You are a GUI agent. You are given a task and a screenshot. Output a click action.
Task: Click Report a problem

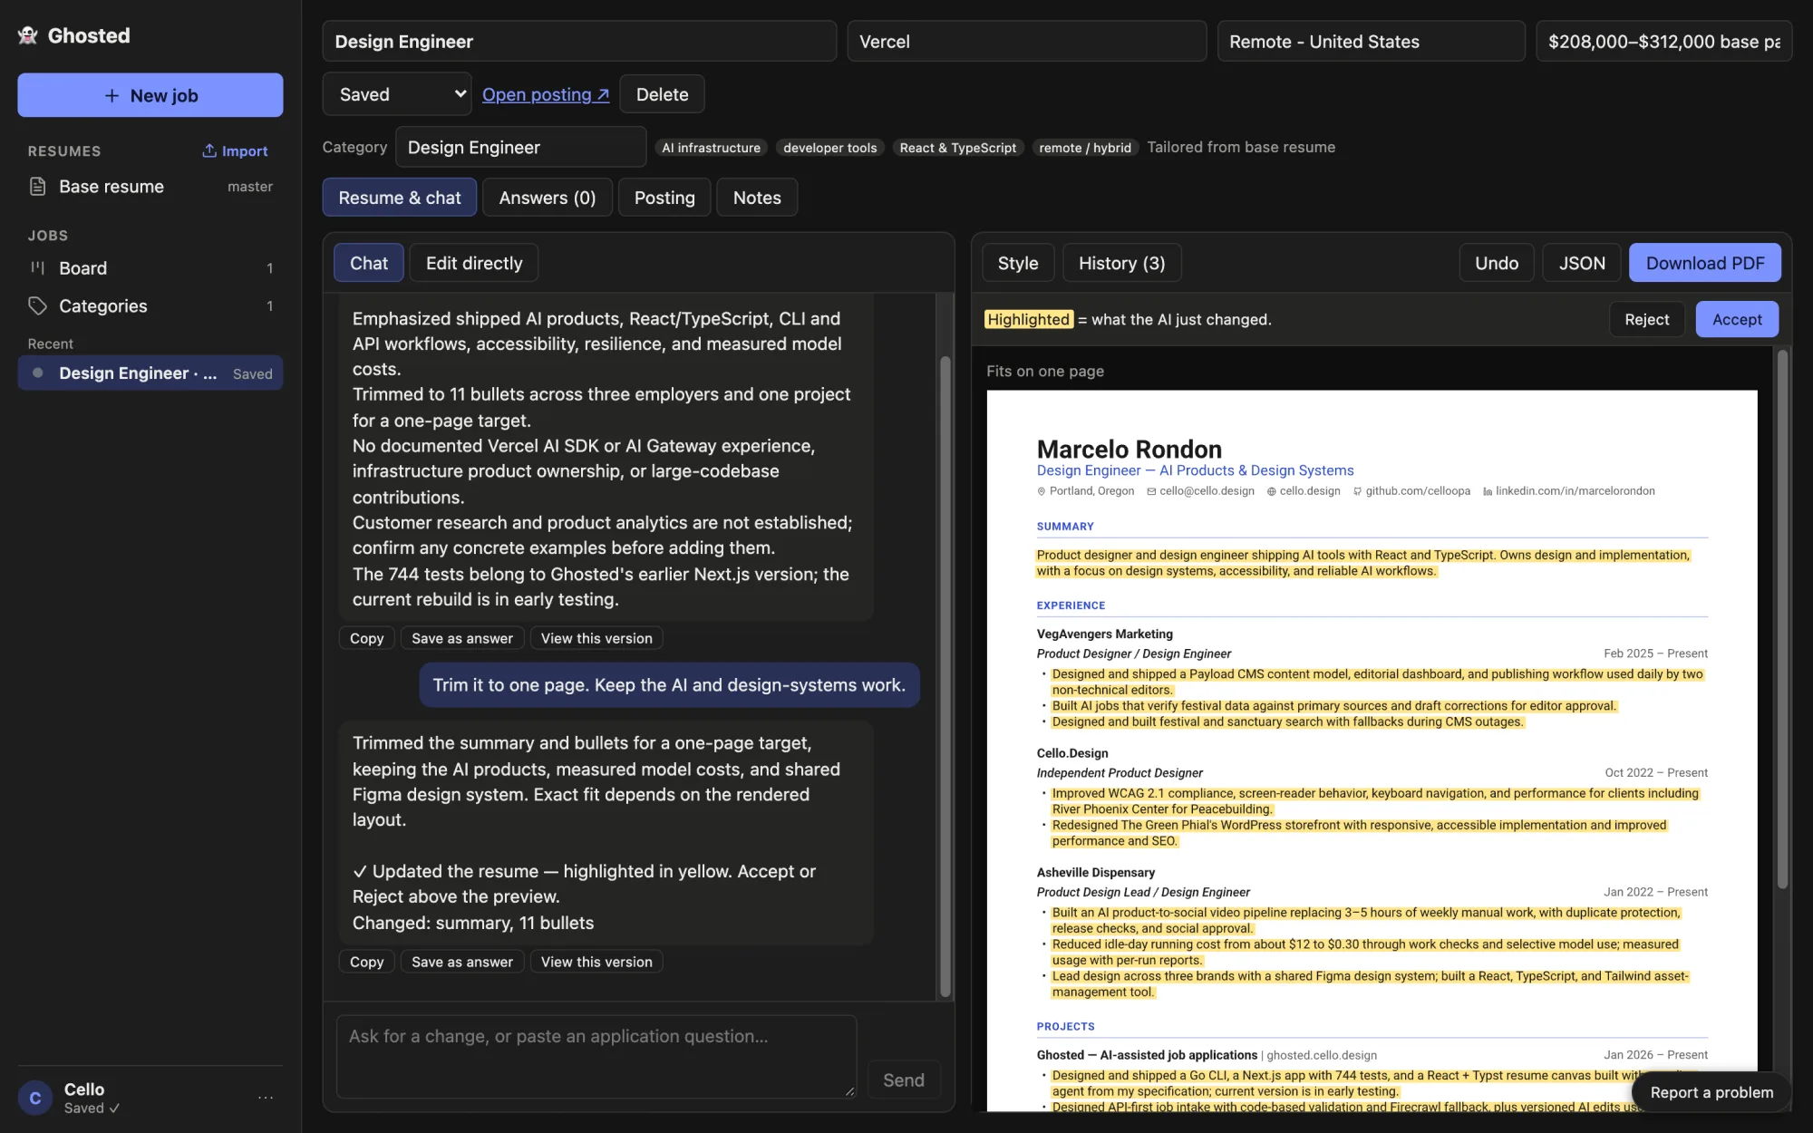(1711, 1092)
